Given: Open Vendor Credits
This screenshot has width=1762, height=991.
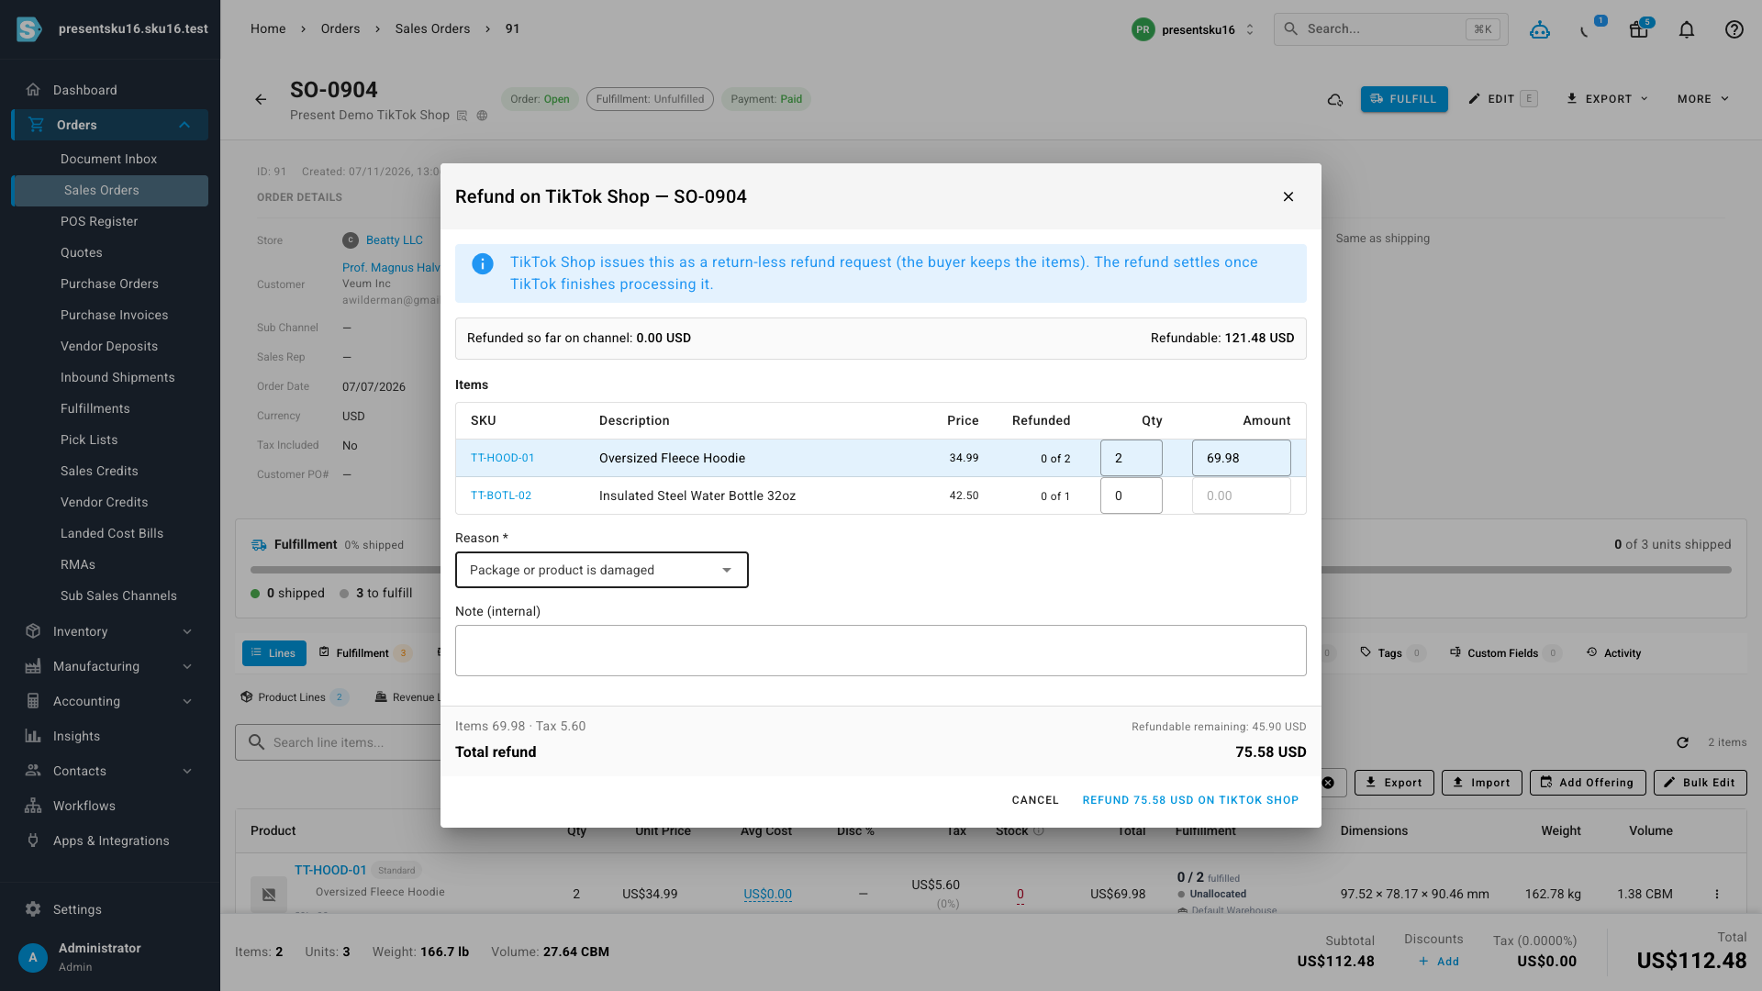Looking at the screenshot, I should 104,502.
